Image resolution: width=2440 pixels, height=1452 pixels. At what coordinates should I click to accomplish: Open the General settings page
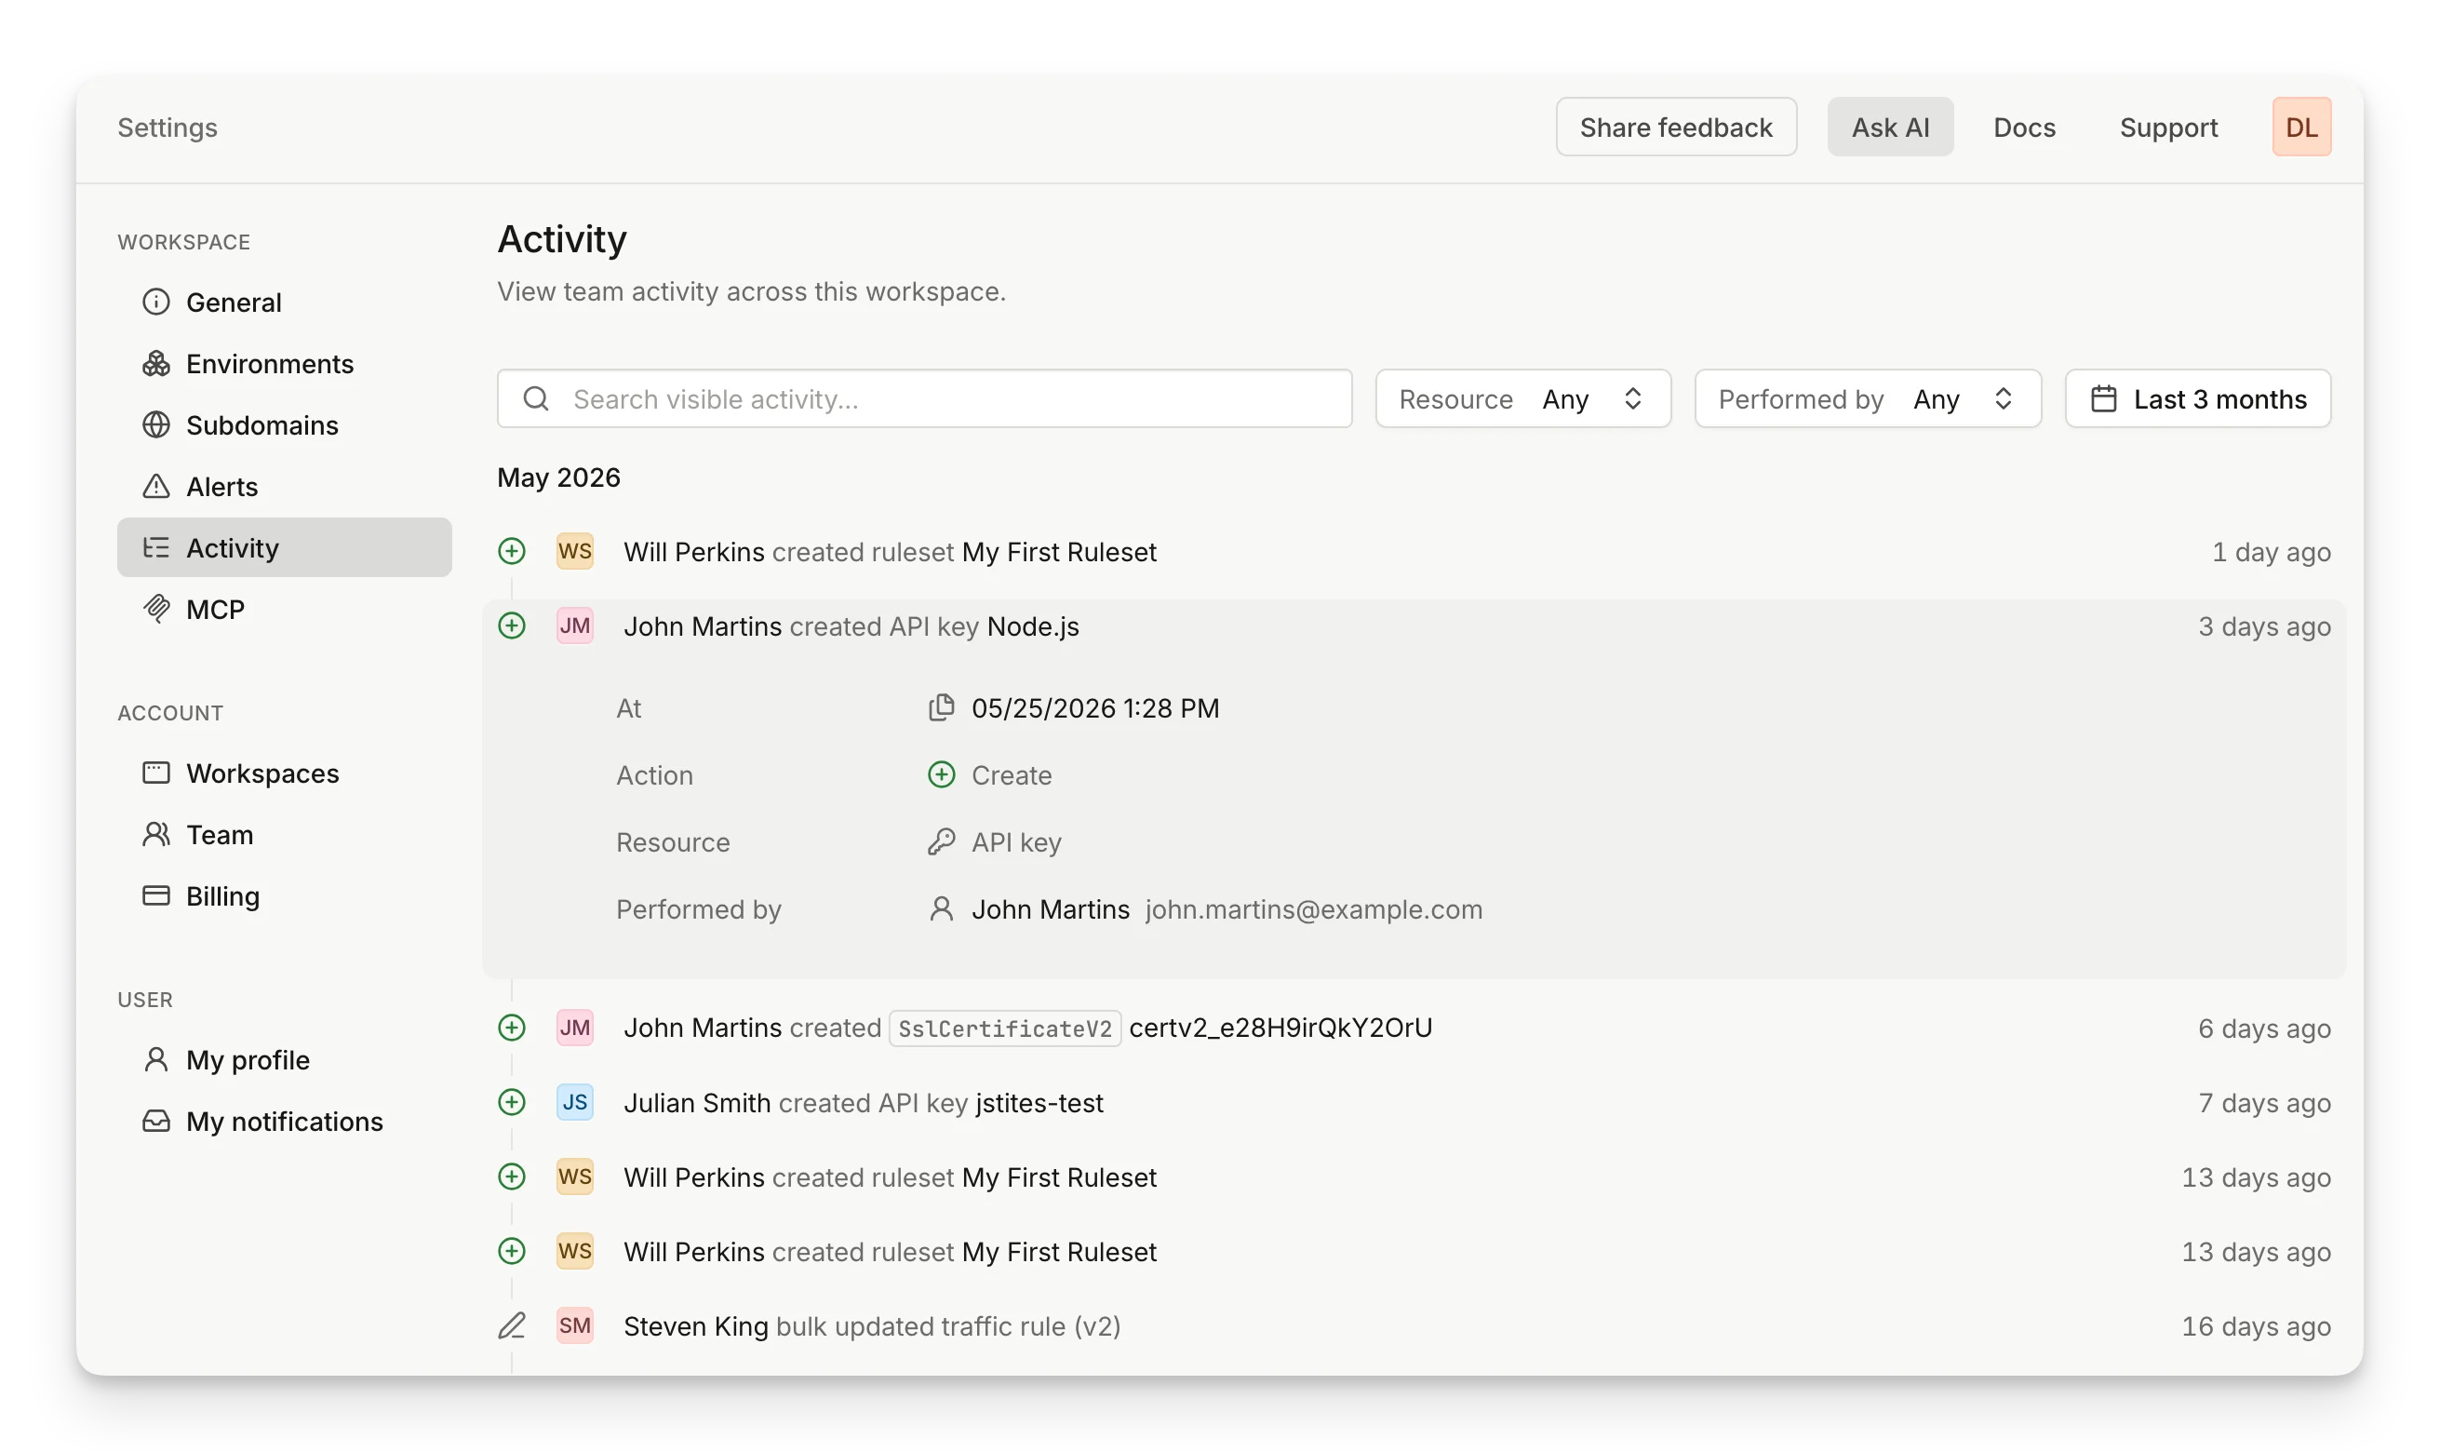(x=285, y=302)
